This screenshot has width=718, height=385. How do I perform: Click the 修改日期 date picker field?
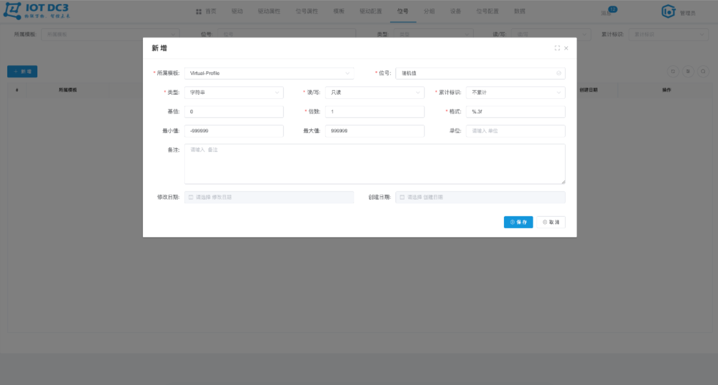pos(269,197)
